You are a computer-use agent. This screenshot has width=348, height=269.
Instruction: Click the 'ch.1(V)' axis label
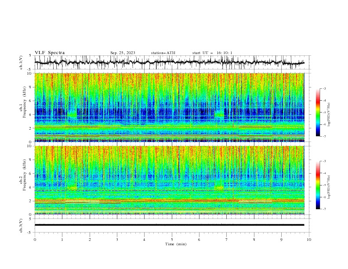[x=21, y=62]
